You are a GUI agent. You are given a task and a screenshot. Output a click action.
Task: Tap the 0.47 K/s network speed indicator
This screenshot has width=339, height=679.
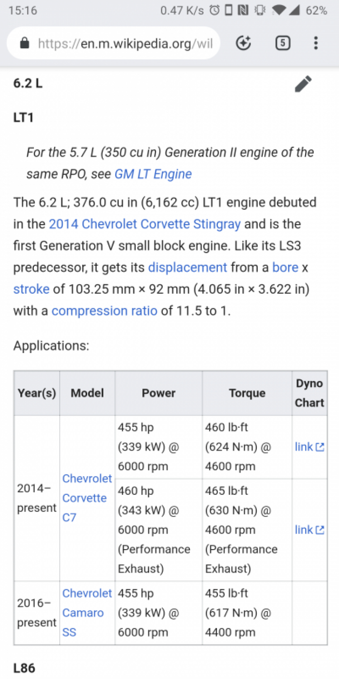click(182, 10)
